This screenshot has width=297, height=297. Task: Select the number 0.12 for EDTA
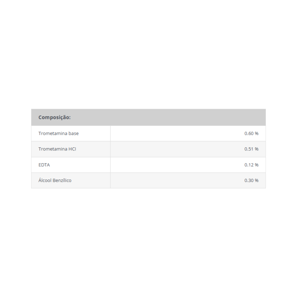pyautogui.click(x=249, y=165)
